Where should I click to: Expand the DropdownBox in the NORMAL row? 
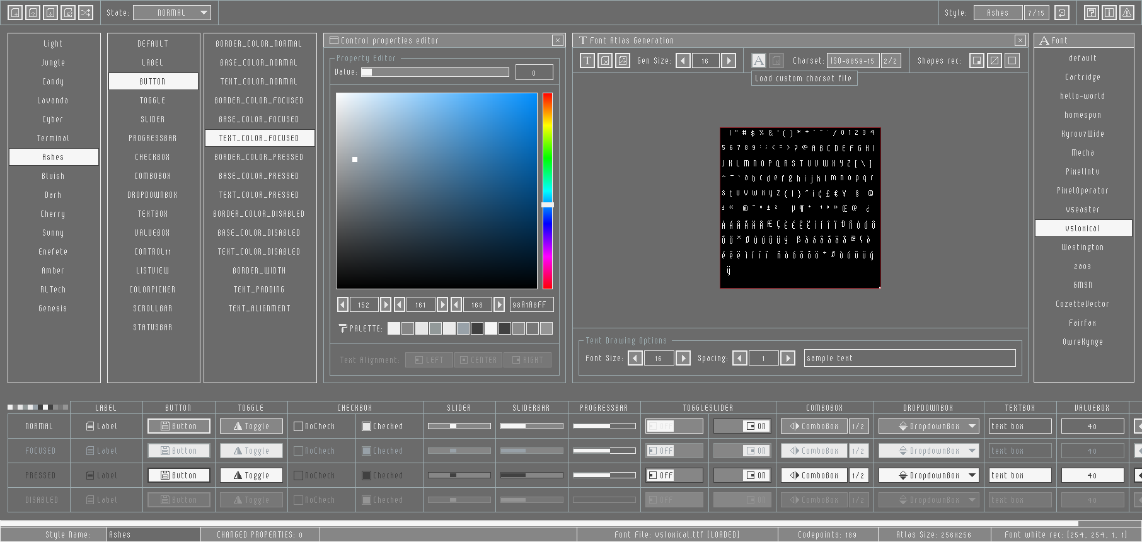(x=928, y=427)
